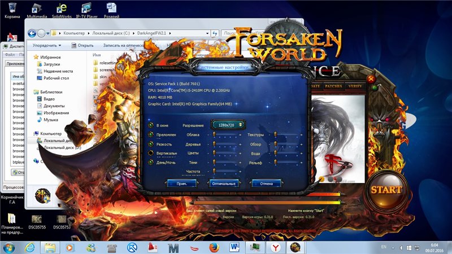Close the Forsaken World launcher with the red X
This screenshot has height=254, width=452.
coord(371,78)
